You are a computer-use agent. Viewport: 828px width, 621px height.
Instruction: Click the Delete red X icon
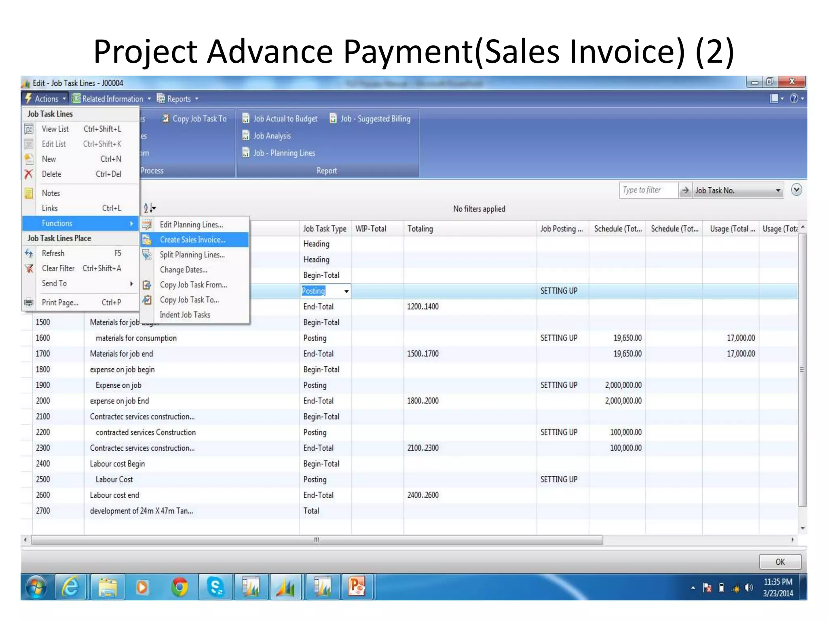(x=28, y=174)
